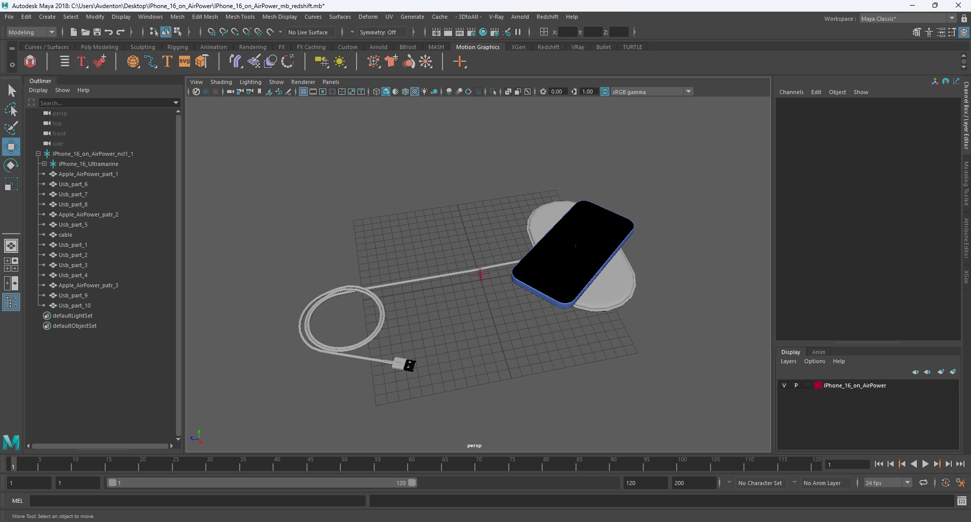971x522 pixels.
Task: Click the New Scene icon
Action: point(74,32)
